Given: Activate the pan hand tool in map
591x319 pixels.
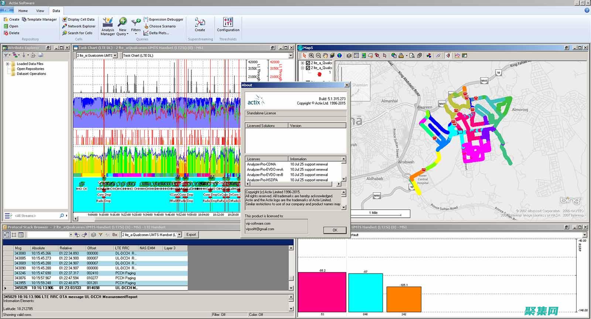Looking at the screenshot, I should pyautogui.click(x=325, y=55).
